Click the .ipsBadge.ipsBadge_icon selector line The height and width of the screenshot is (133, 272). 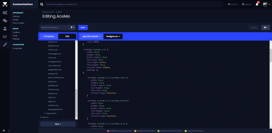click(95, 50)
